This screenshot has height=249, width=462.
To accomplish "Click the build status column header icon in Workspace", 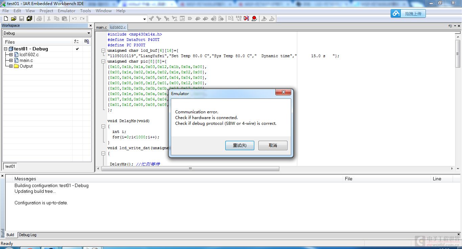I will tap(76, 42).
